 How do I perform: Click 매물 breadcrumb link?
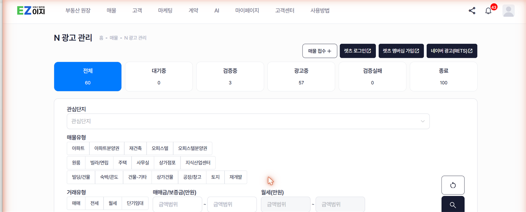tap(113, 38)
